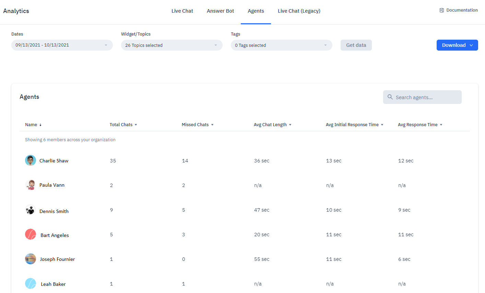This screenshot has width=485, height=293.
Task: Sort by the Missed Chats column
Action: click(198, 125)
